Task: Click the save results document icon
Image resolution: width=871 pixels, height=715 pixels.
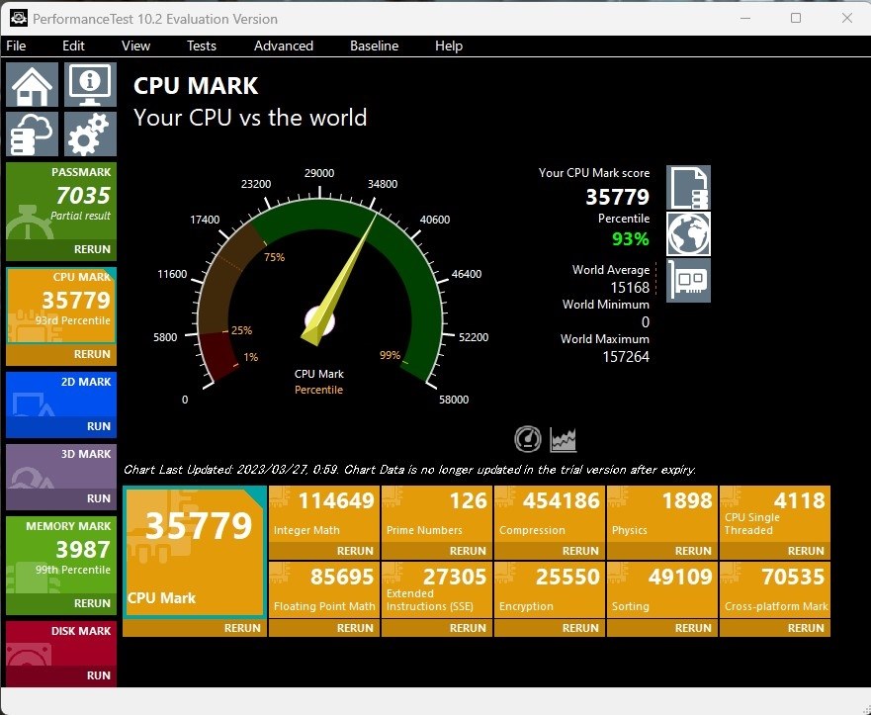Action: (688, 187)
